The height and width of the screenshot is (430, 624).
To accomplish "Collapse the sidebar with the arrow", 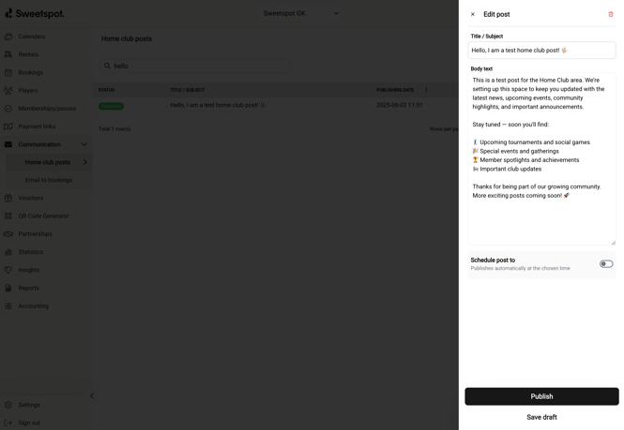I will [x=92, y=396].
